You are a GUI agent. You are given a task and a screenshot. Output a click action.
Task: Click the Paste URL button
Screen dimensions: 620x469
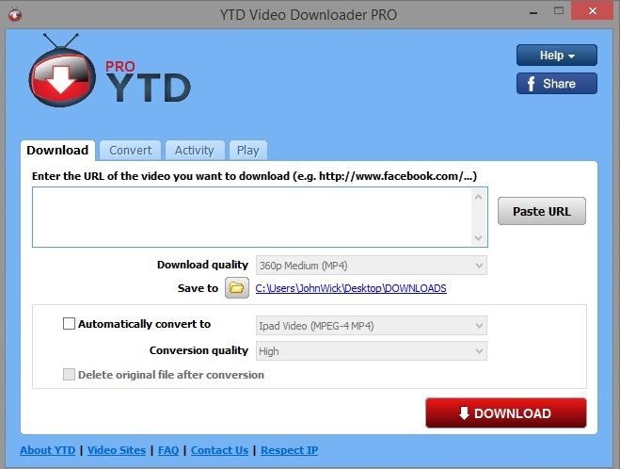(541, 211)
